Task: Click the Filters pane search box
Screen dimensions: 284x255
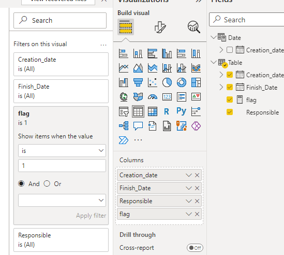Action: click(x=60, y=20)
